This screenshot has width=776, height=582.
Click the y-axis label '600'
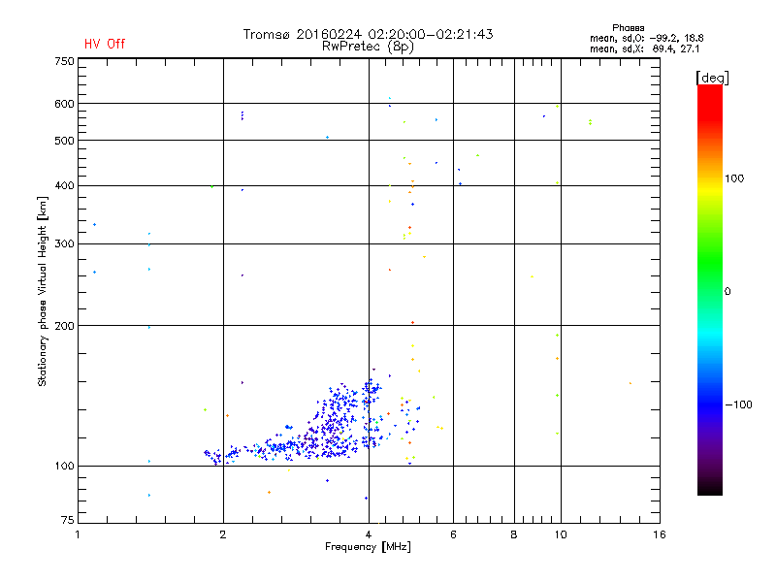click(x=64, y=104)
